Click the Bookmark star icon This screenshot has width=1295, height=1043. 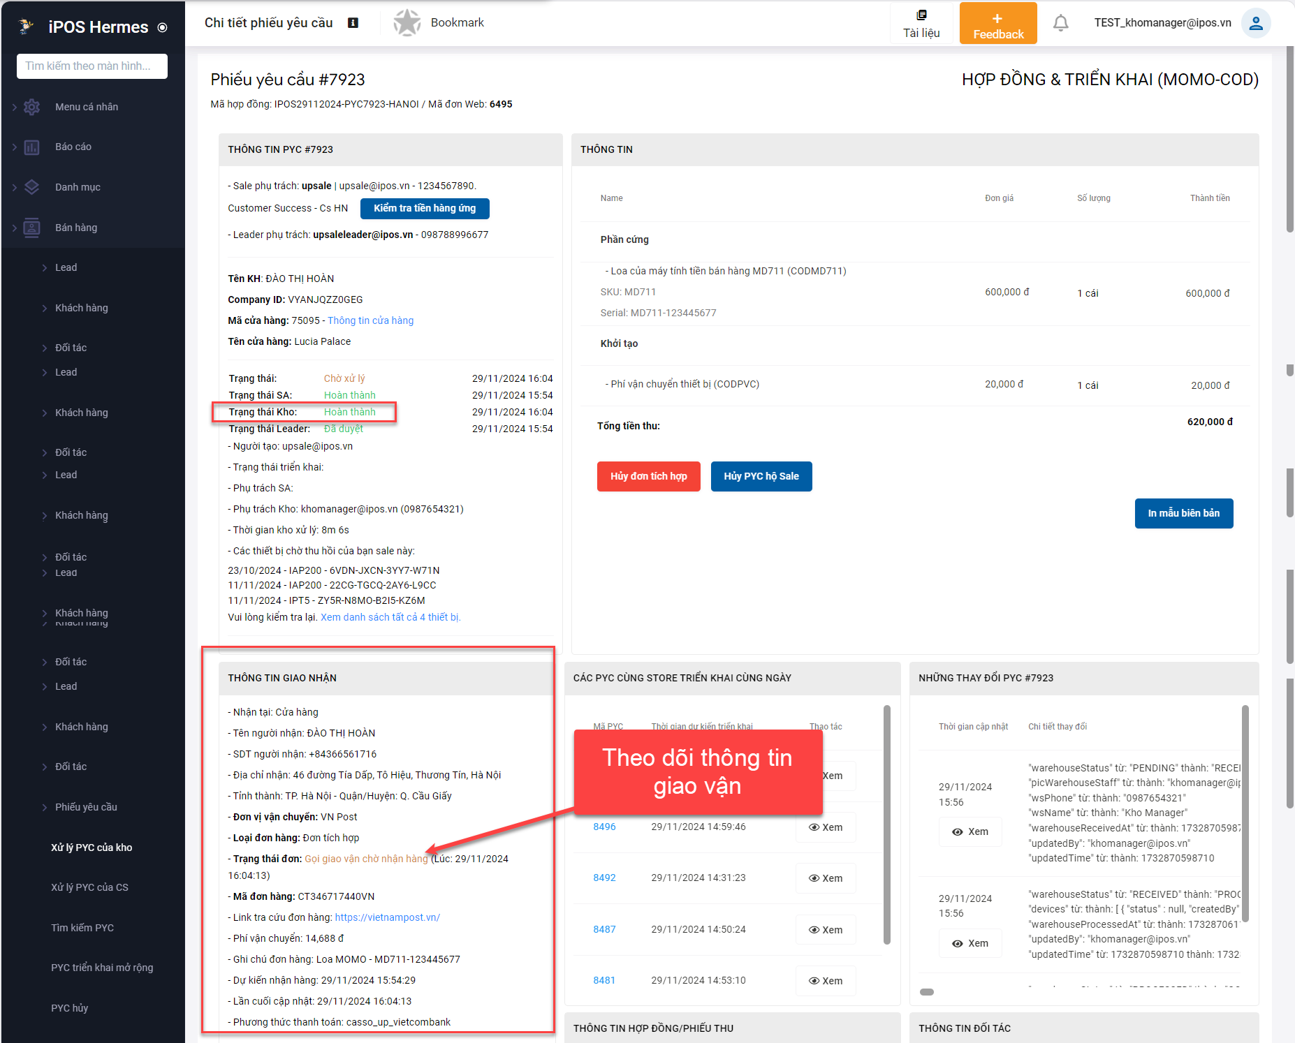pyautogui.click(x=407, y=23)
